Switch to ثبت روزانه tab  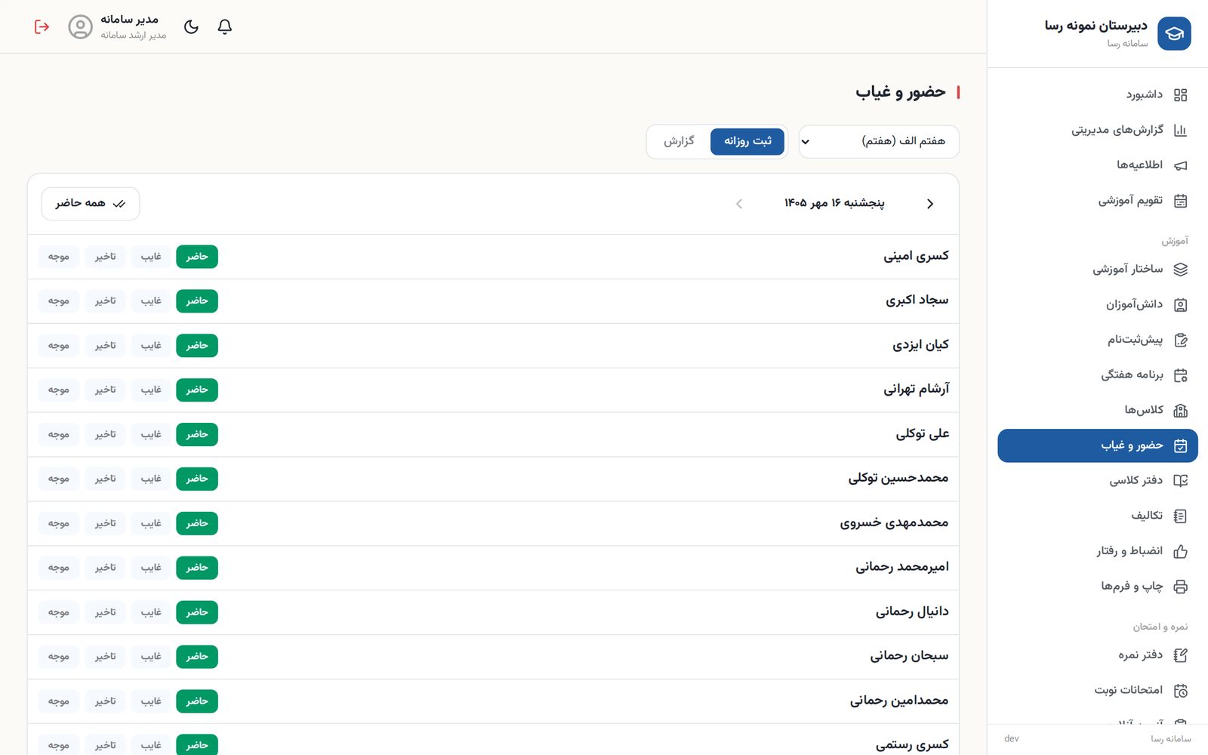pyautogui.click(x=747, y=141)
